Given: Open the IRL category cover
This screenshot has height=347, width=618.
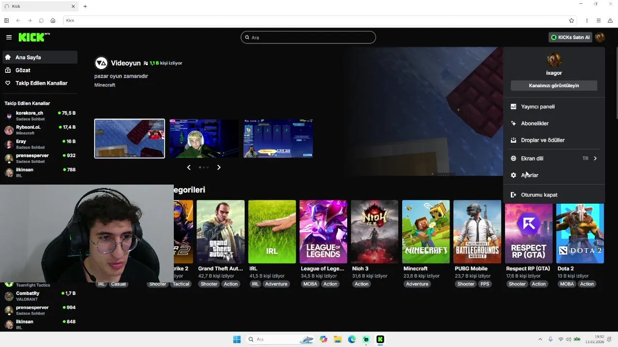Looking at the screenshot, I should click(x=272, y=232).
